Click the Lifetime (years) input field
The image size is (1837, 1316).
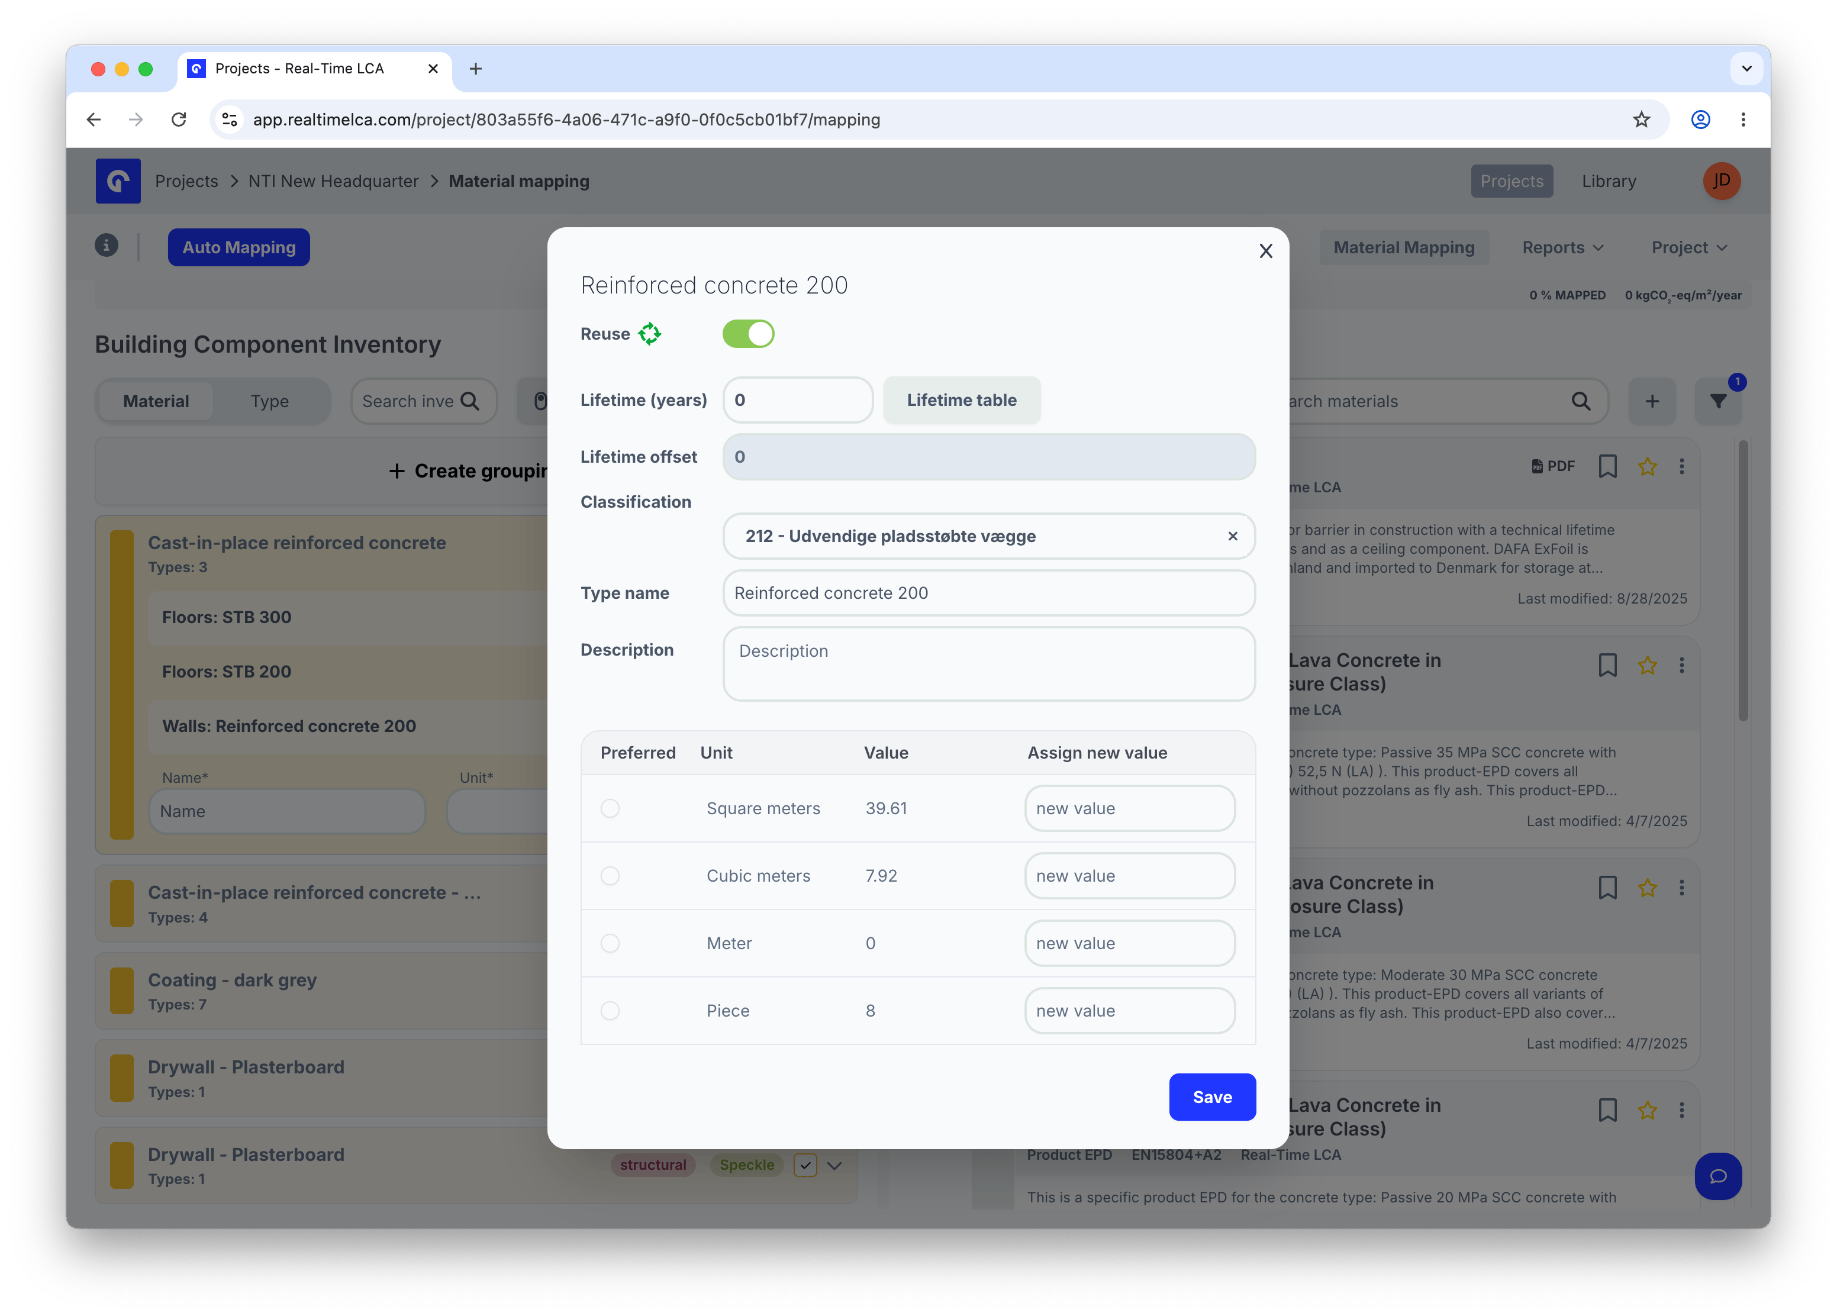tap(797, 400)
